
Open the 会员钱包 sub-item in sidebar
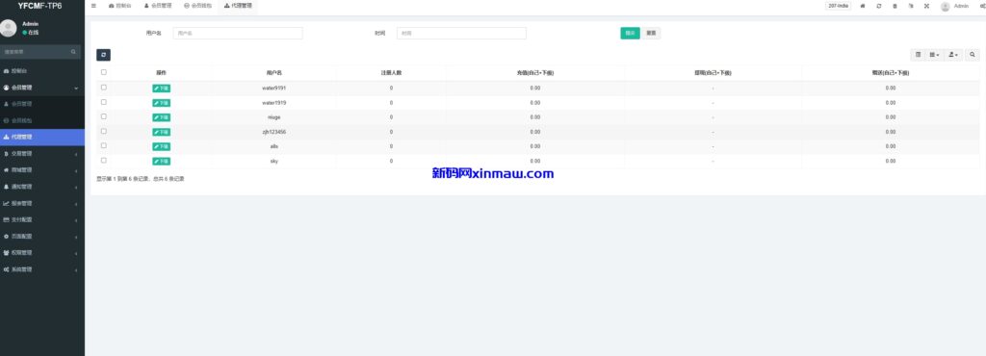[x=42, y=120]
